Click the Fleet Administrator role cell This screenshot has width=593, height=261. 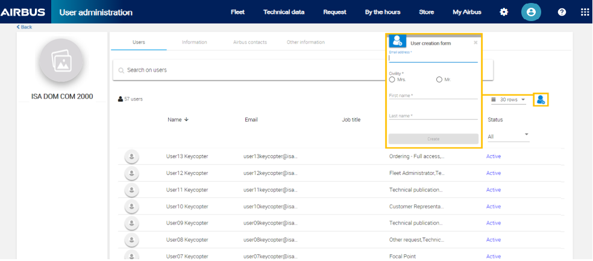[x=417, y=173]
